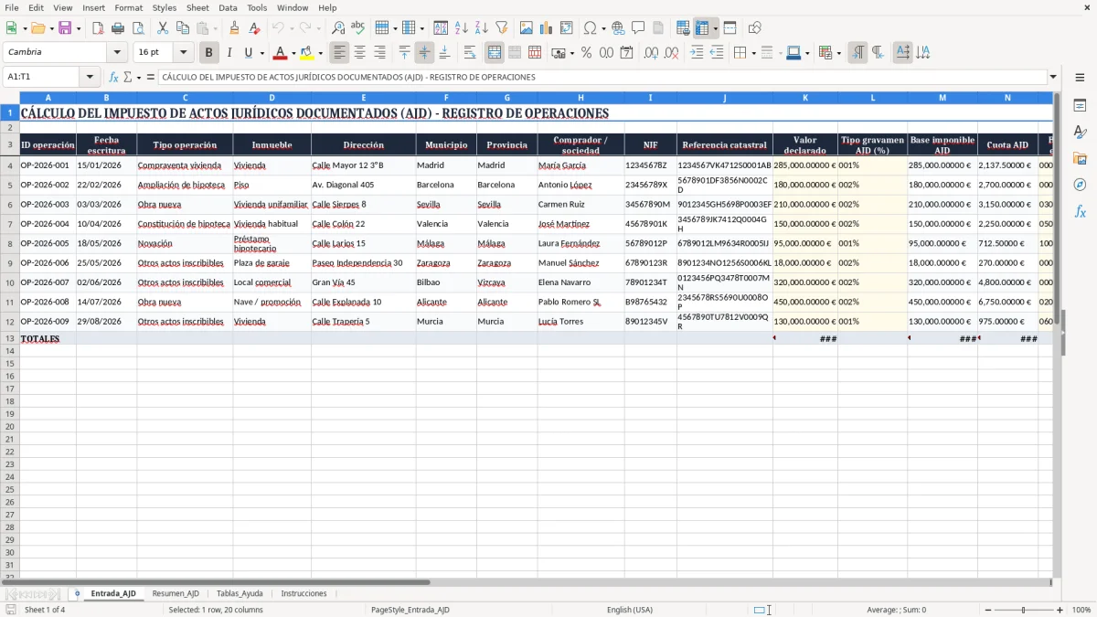1097x617 pixels.
Task: Select the Clone Formatting paintbrush
Action: [234, 28]
